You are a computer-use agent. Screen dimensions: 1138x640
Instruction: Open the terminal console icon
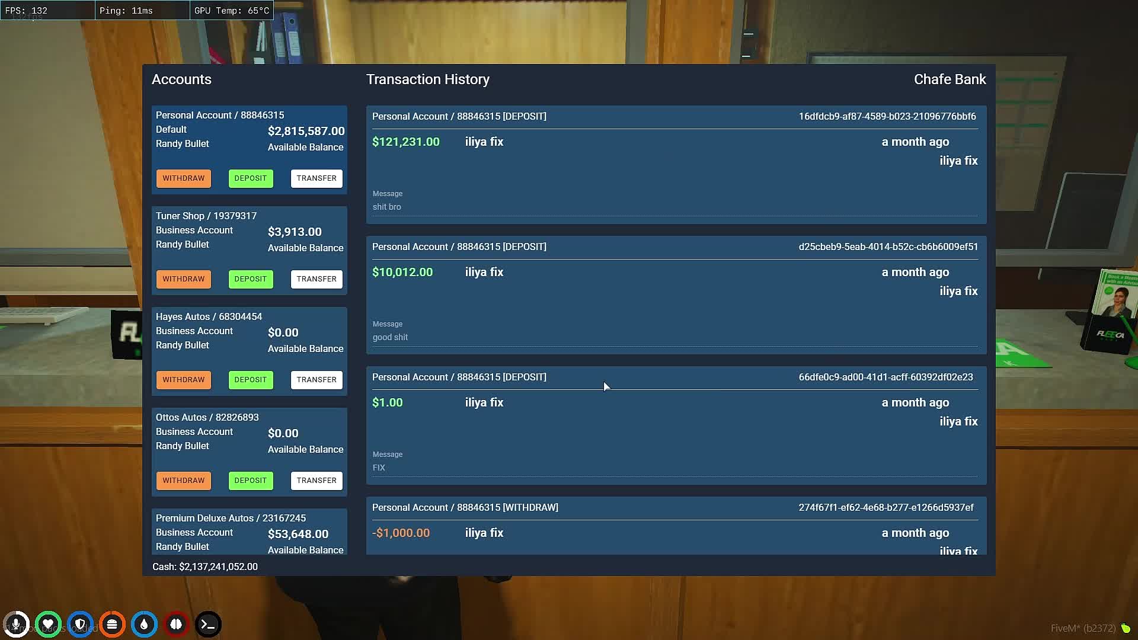click(208, 624)
